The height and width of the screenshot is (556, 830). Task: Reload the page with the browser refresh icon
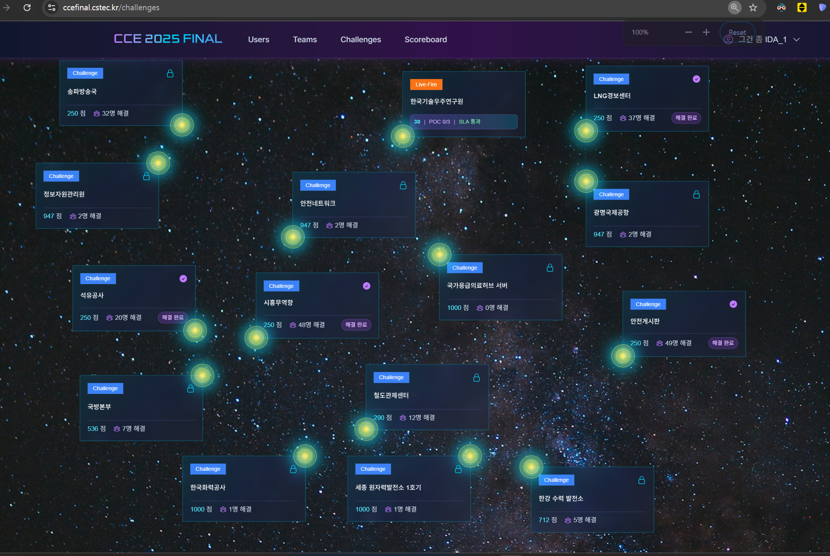click(27, 8)
